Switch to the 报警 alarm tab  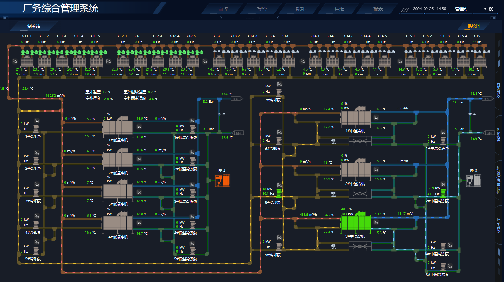[262, 9]
